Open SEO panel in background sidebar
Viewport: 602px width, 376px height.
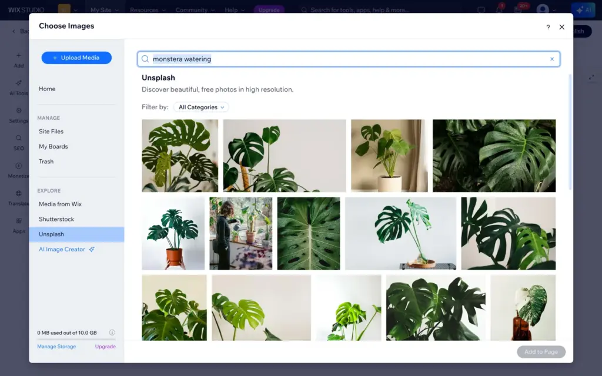pyautogui.click(x=18, y=143)
